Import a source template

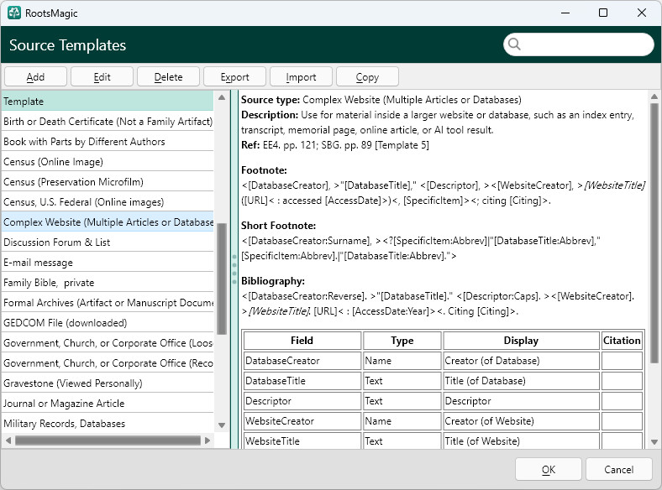coord(301,76)
